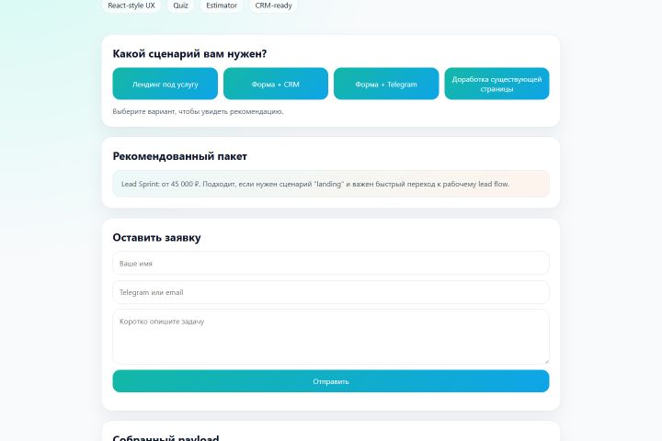Viewport: 662px width, 441px height.
Task: Click the "Estimator" tag chip
Action: pos(222,6)
